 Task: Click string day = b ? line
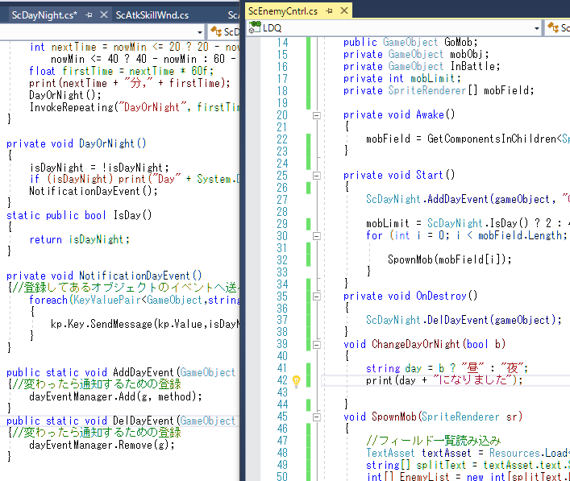point(447,368)
